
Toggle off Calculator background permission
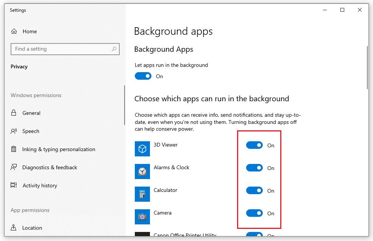pyautogui.click(x=254, y=190)
